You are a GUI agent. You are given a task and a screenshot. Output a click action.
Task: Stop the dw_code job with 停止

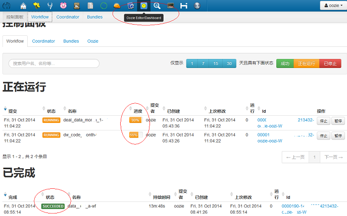pyautogui.click(x=324, y=135)
